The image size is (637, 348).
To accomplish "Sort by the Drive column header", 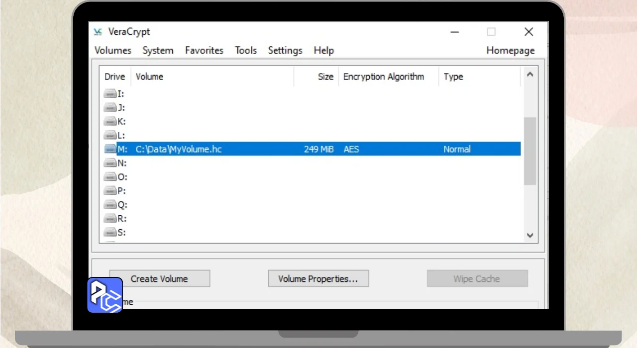I will [115, 77].
